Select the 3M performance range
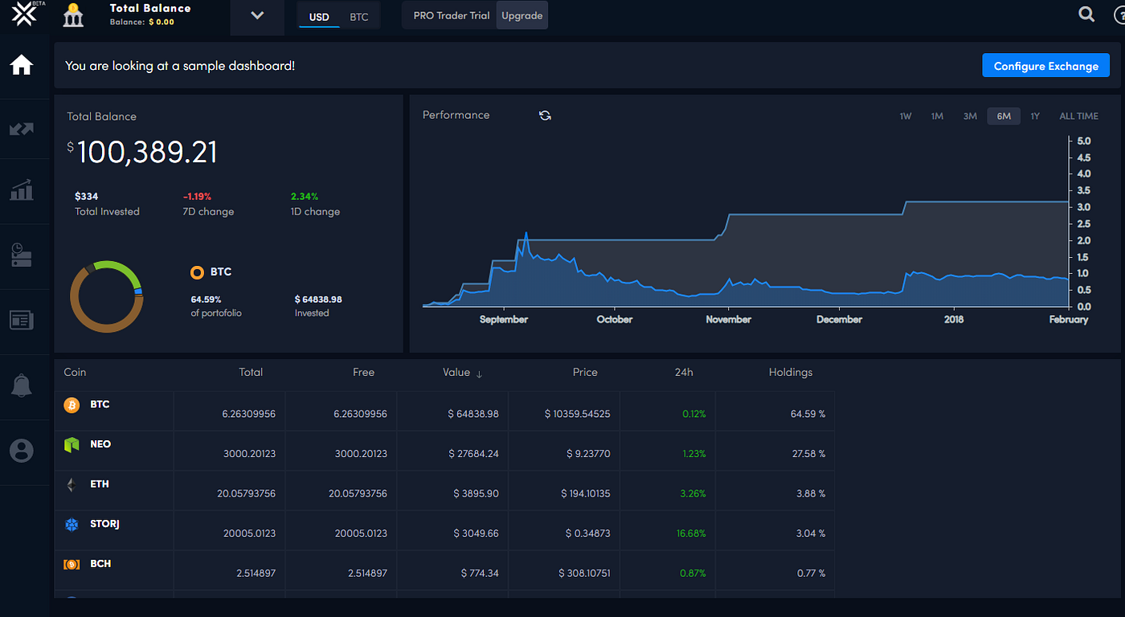Screen dimensions: 1125x617 click(x=970, y=116)
